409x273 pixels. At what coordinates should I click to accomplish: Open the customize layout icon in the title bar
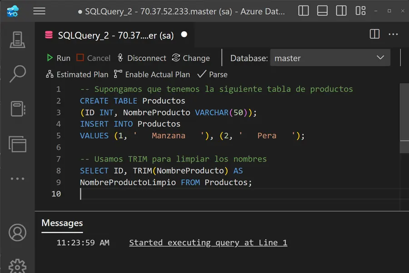point(360,10)
